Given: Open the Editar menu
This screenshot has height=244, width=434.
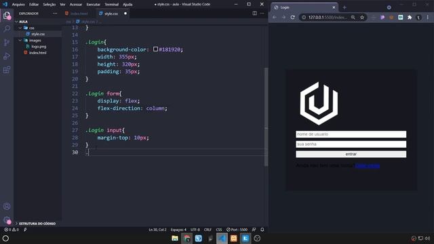Looking at the screenshot, I should 34,5.
